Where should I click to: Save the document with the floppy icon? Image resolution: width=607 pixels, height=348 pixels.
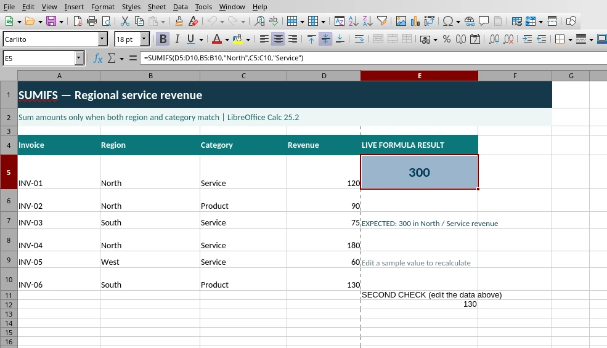pyautogui.click(x=51, y=21)
